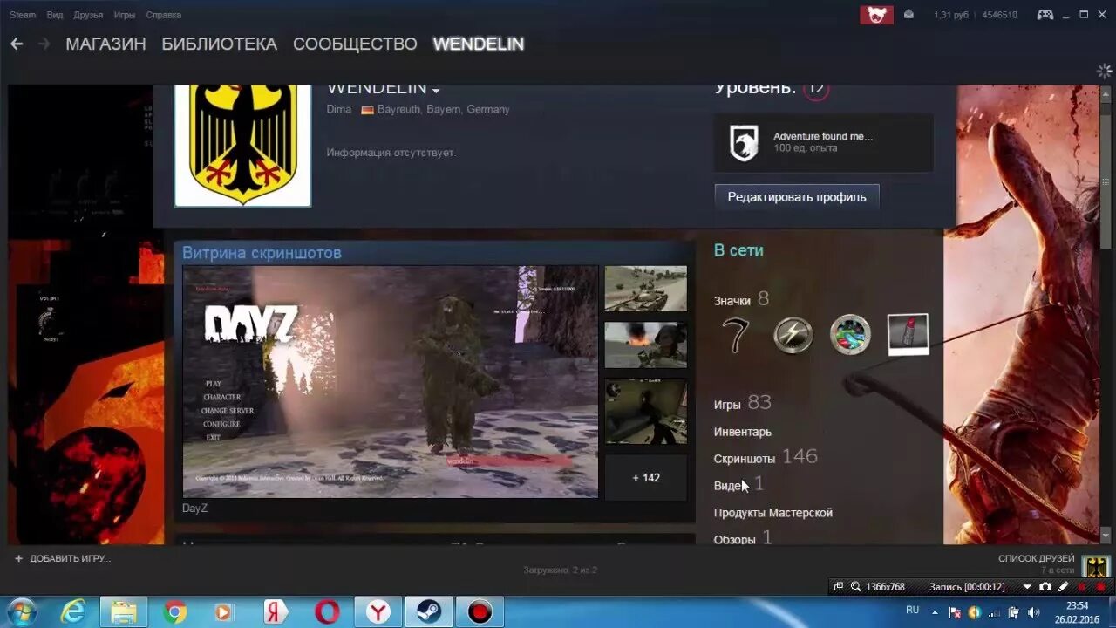Open the lightning bolt badge
This screenshot has width=1116, height=628.
[x=793, y=335]
